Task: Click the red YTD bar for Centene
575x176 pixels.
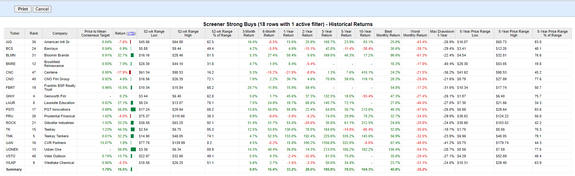Action: 130,72
